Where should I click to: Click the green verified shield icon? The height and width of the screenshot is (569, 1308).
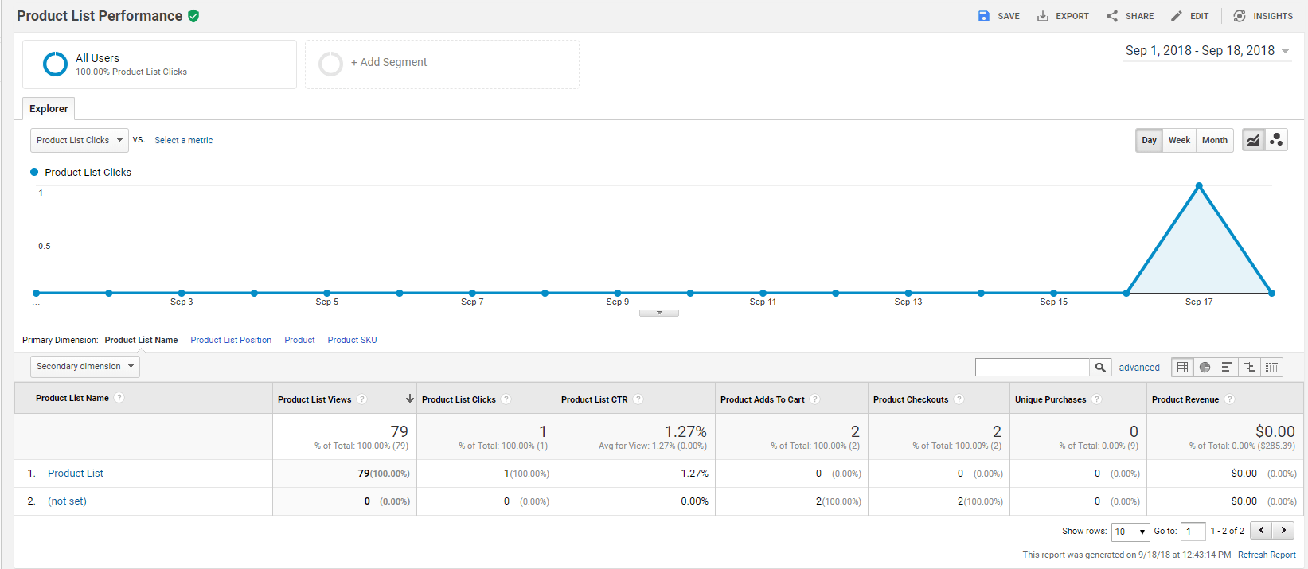coord(193,16)
